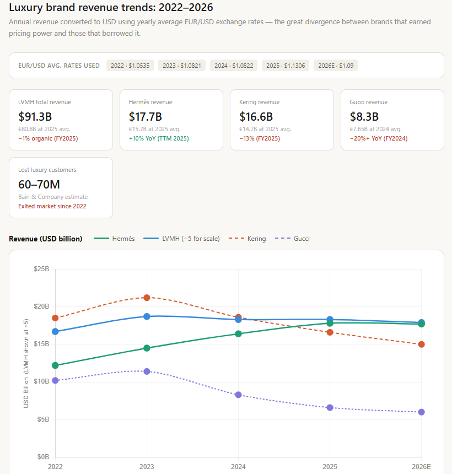This screenshot has height=474, width=452.
Task: Toggle the Kering legend entry
Action: pos(247,239)
